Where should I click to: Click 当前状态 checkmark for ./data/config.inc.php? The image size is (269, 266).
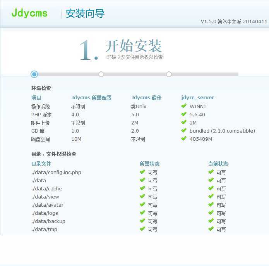[x=211, y=172]
